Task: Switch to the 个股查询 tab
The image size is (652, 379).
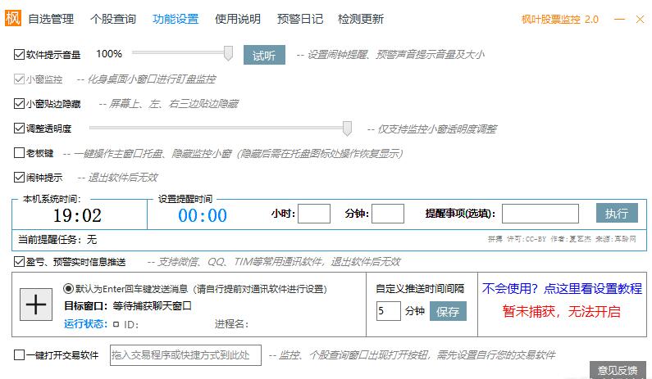Action: pos(112,19)
